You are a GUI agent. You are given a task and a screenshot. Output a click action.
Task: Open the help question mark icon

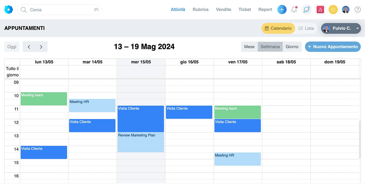[358, 10]
